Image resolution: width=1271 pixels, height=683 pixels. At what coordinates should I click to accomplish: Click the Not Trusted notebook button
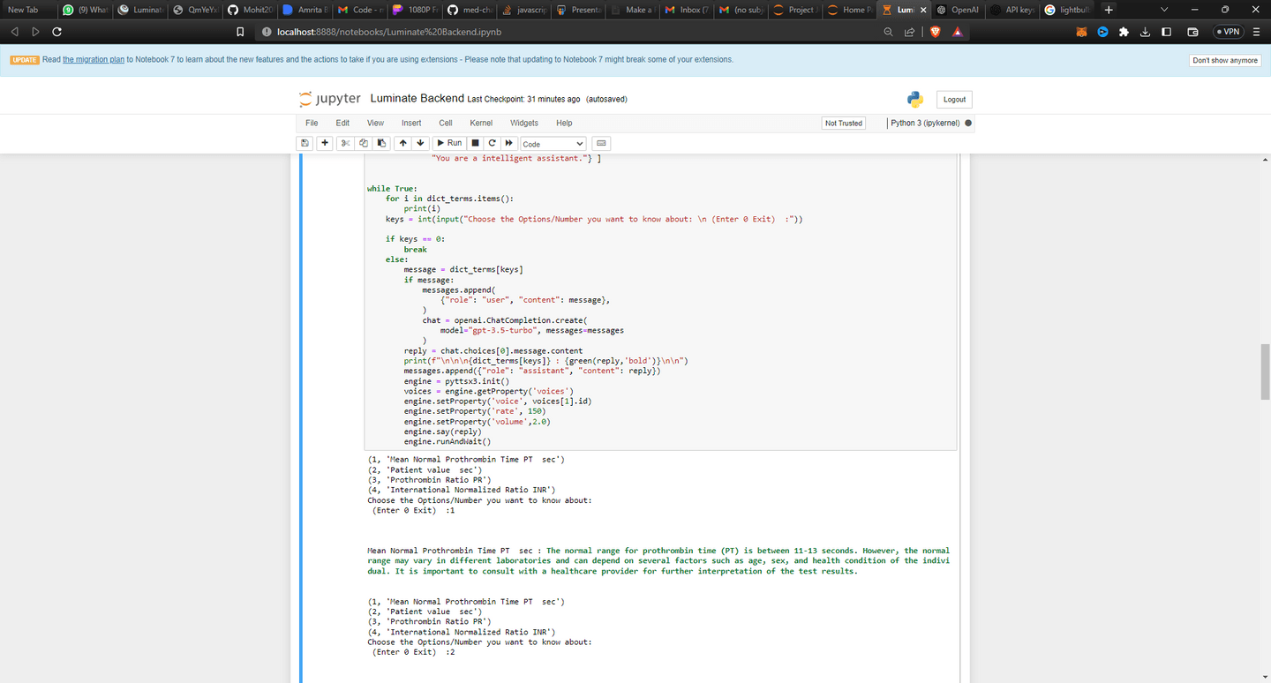click(843, 124)
